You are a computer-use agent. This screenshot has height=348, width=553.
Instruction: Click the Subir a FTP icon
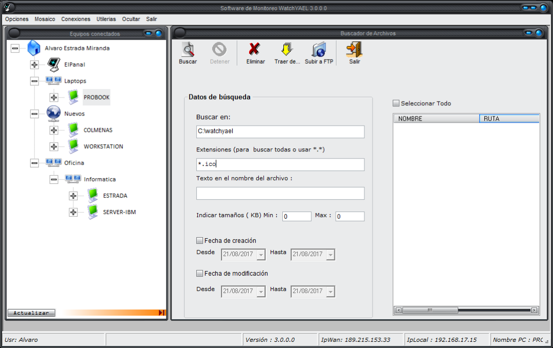[x=319, y=50]
